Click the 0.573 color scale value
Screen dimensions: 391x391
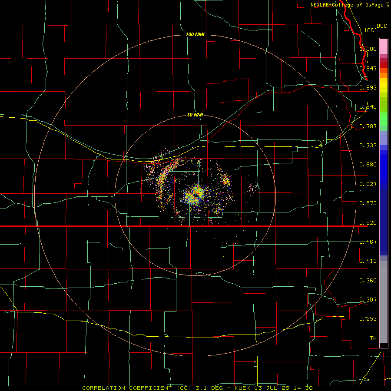click(368, 203)
